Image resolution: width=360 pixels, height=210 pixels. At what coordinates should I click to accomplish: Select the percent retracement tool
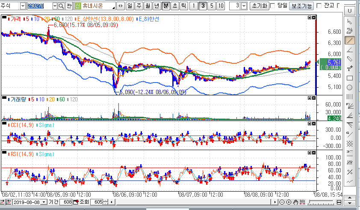pyautogui.click(x=349, y=172)
